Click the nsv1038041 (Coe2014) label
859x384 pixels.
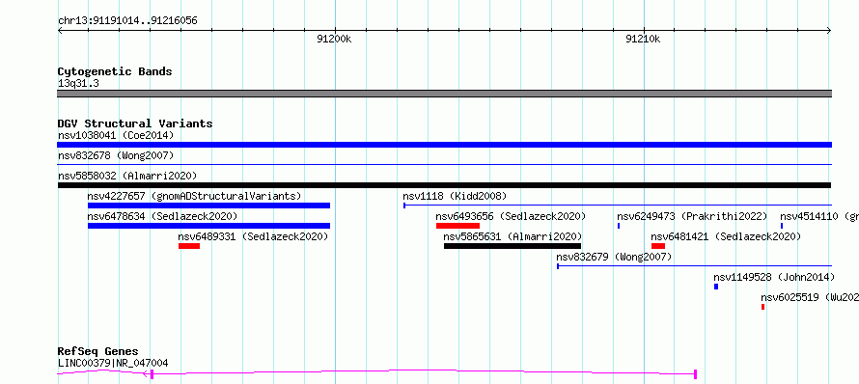point(116,135)
